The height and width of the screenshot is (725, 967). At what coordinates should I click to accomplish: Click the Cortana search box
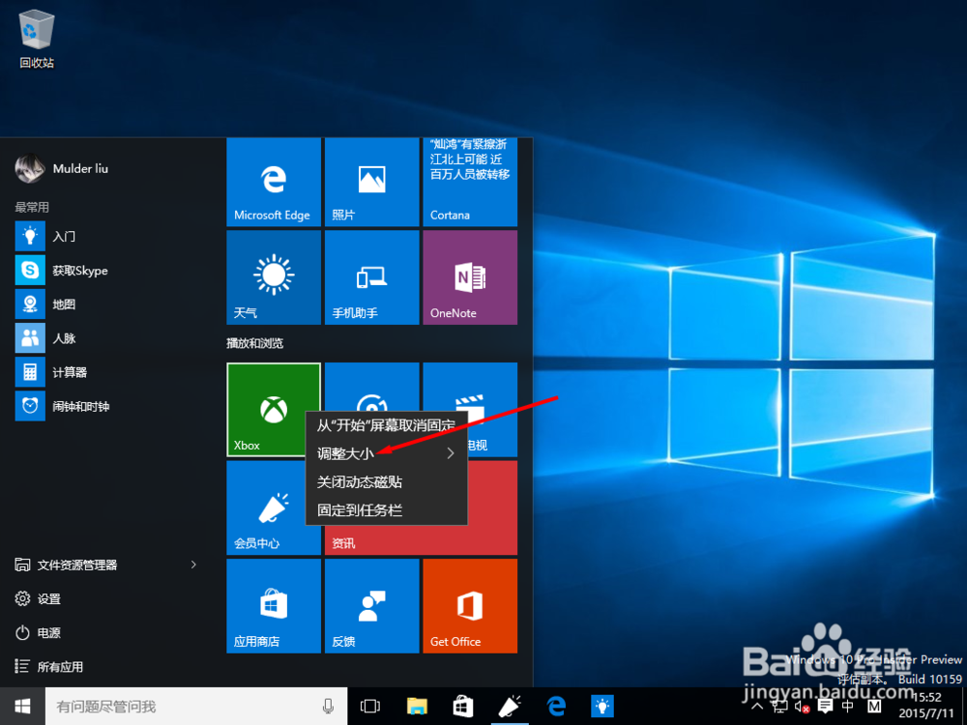pyautogui.click(x=196, y=706)
